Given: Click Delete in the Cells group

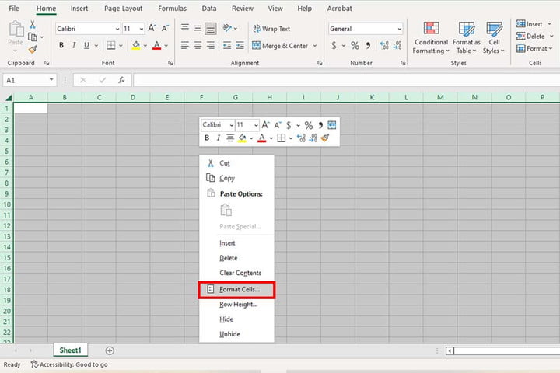Looking at the screenshot, I should pyautogui.click(x=530, y=36).
